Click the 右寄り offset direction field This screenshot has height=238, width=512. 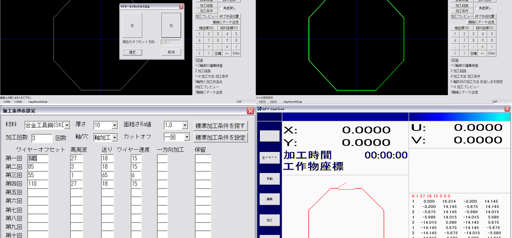click(x=171, y=43)
